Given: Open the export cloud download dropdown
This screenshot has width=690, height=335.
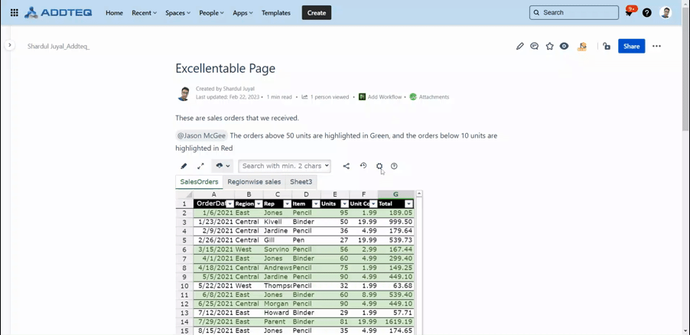Looking at the screenshot, I should pos(223,166).
